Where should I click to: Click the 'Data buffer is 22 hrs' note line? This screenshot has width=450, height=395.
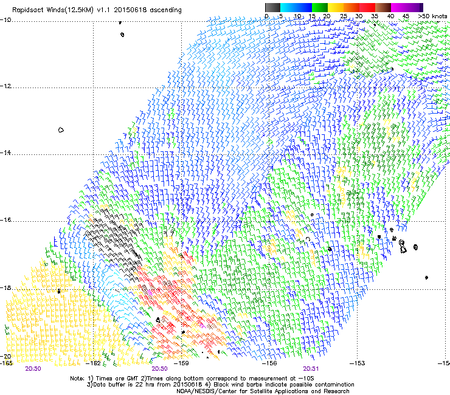[220, 385]
